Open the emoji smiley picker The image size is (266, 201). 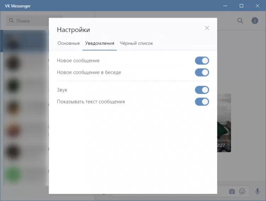242,191
